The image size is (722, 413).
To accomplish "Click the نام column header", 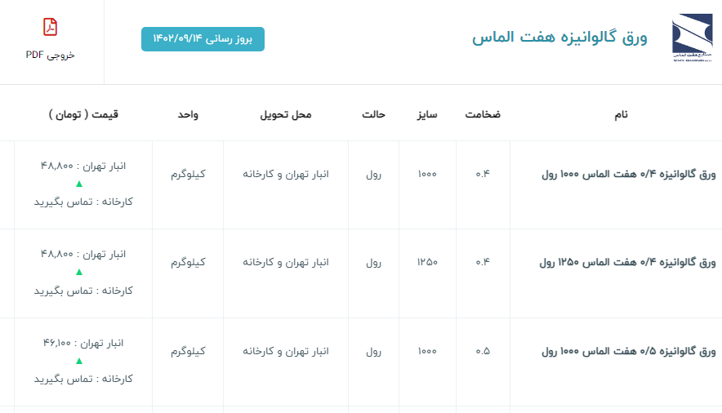I will click(x=622, y=114).
